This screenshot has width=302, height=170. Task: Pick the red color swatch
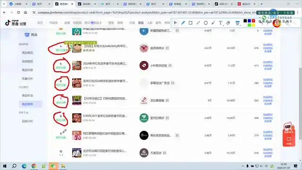[253, 21]
